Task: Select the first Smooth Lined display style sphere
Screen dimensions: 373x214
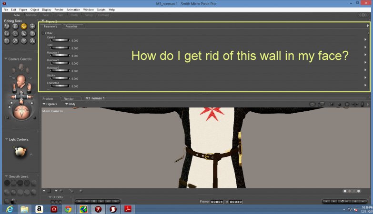Action: tap(7, 183)
